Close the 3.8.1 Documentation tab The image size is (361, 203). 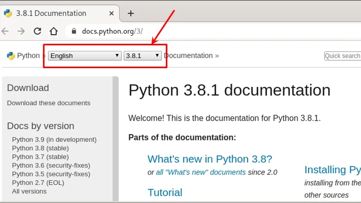tap(111, 13)
